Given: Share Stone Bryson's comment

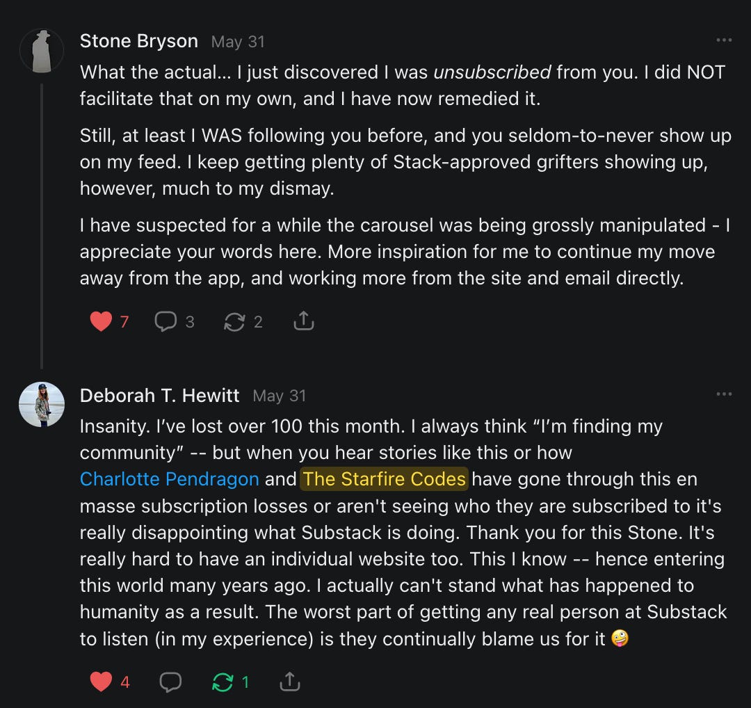Looking at the screenshot, I should point(304,321).
